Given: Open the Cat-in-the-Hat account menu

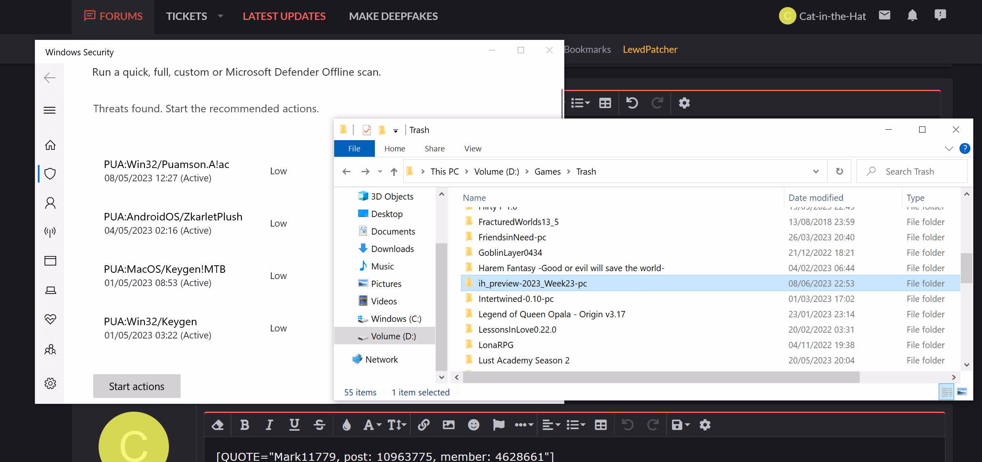Looking at the screenshot, I should pos(822,16).
